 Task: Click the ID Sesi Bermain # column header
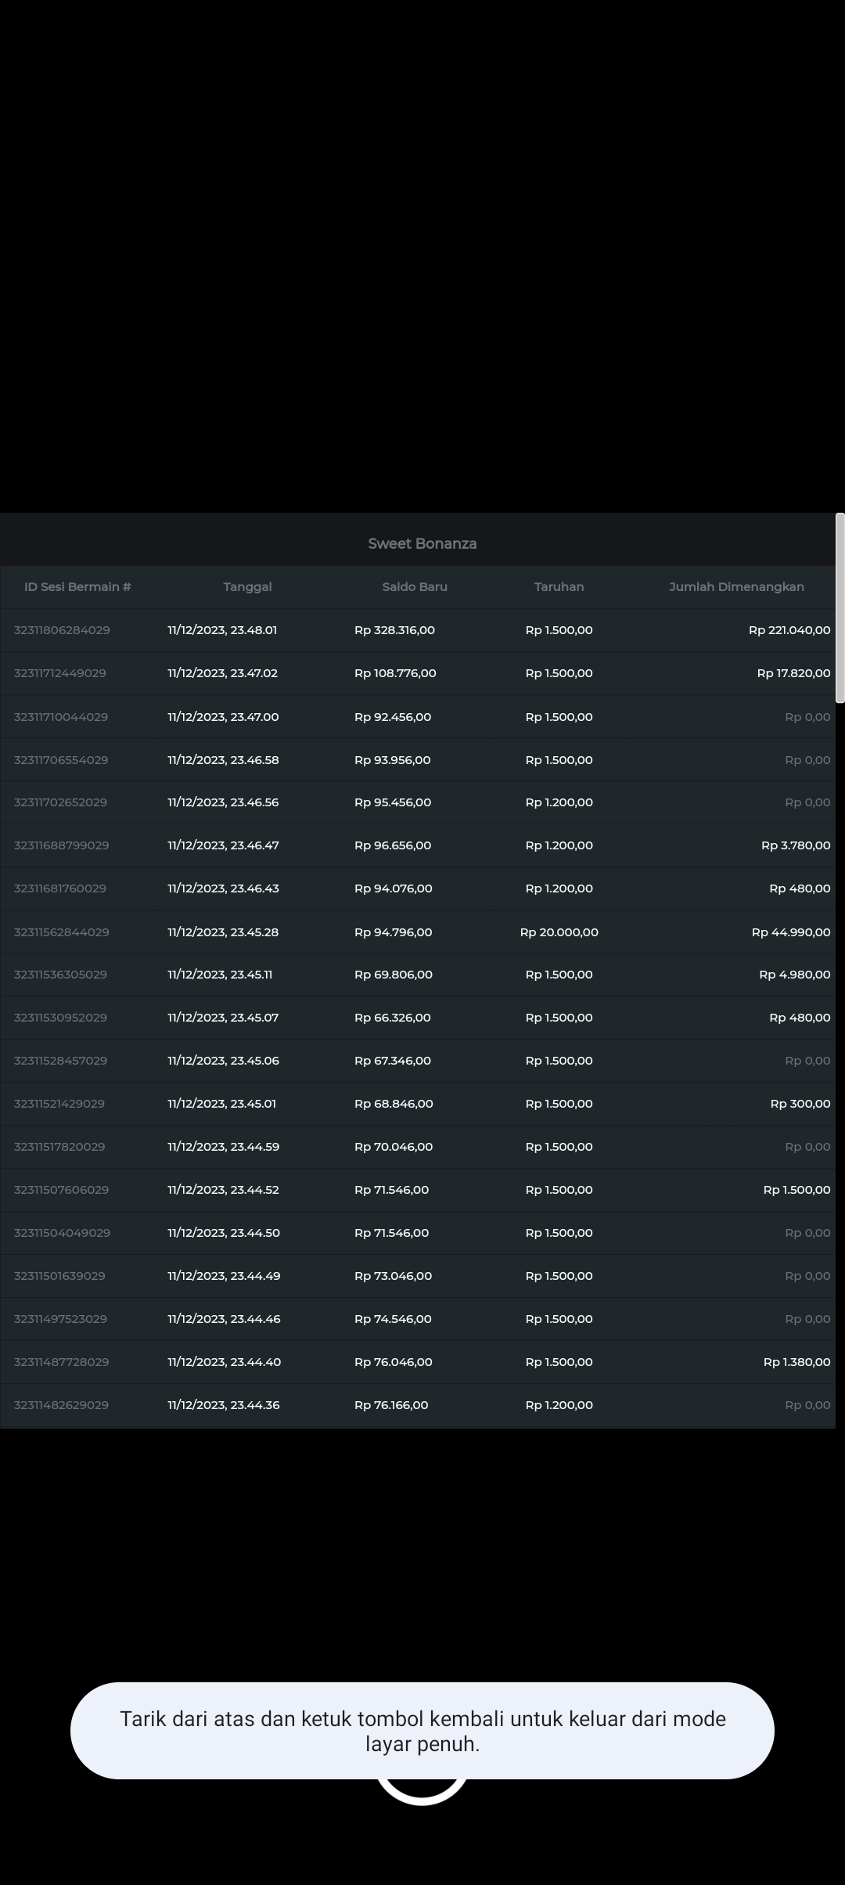click(77, 586)
